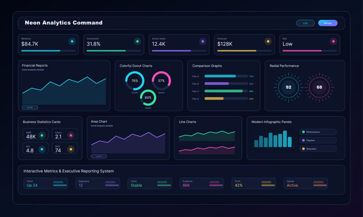Click the Low risk value

[287, 44]
